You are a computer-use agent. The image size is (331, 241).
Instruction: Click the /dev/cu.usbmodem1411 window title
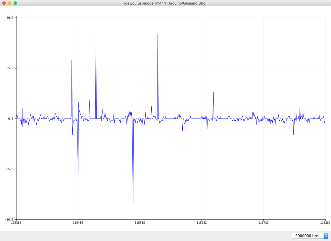click(x=165, y=3)
